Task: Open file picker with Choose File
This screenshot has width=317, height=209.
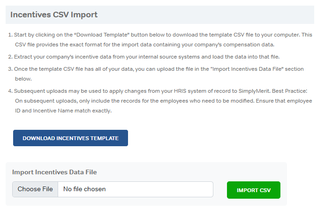Action: [35, 189]
